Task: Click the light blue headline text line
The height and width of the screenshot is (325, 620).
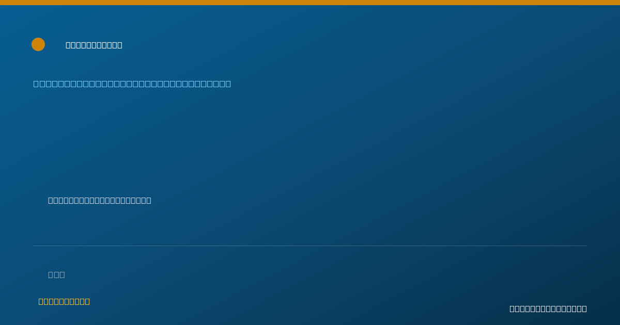Action: tap(132, 84)
